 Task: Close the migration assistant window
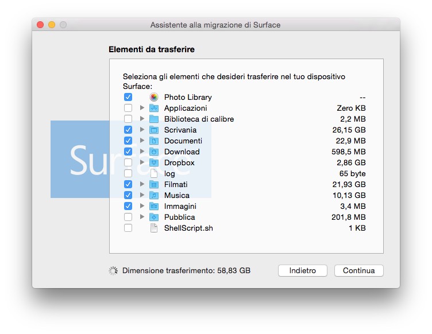coord(40,25)
